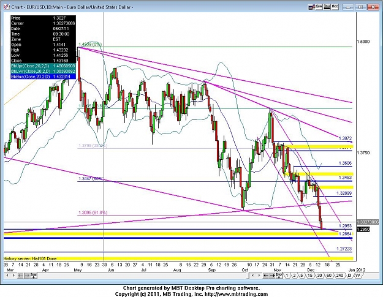Select the D daily timeframe tab
The width and height of the screenshot is (383, 297).
click(349, 276)
